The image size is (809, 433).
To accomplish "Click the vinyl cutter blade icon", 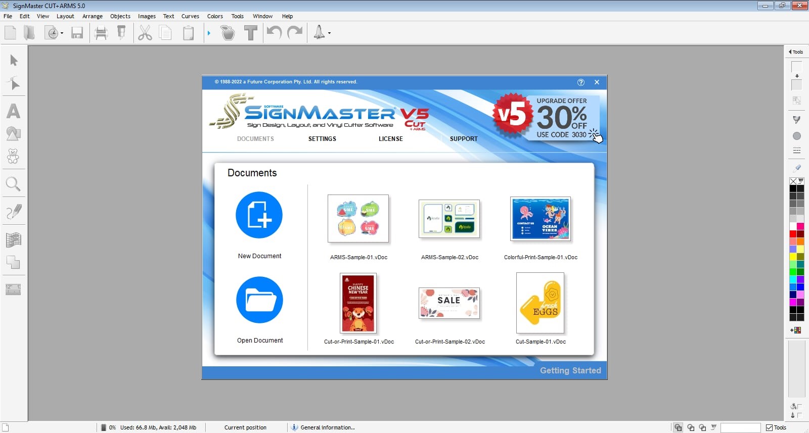I will pos(121,33).
